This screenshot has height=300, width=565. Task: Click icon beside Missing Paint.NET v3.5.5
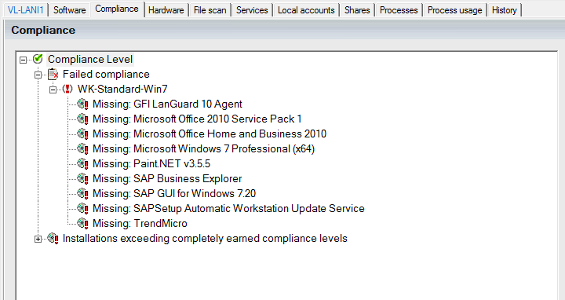pyautogui.click(x=83, y=163)
